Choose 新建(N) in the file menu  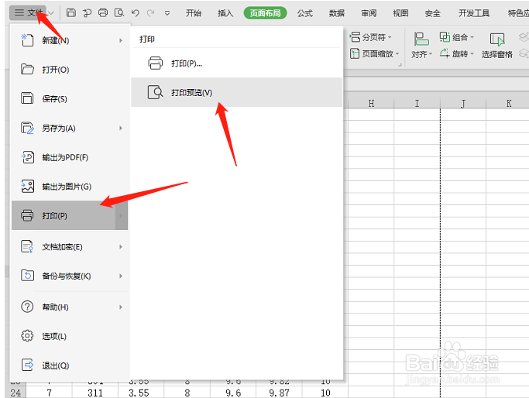click(x=70, y=40)
